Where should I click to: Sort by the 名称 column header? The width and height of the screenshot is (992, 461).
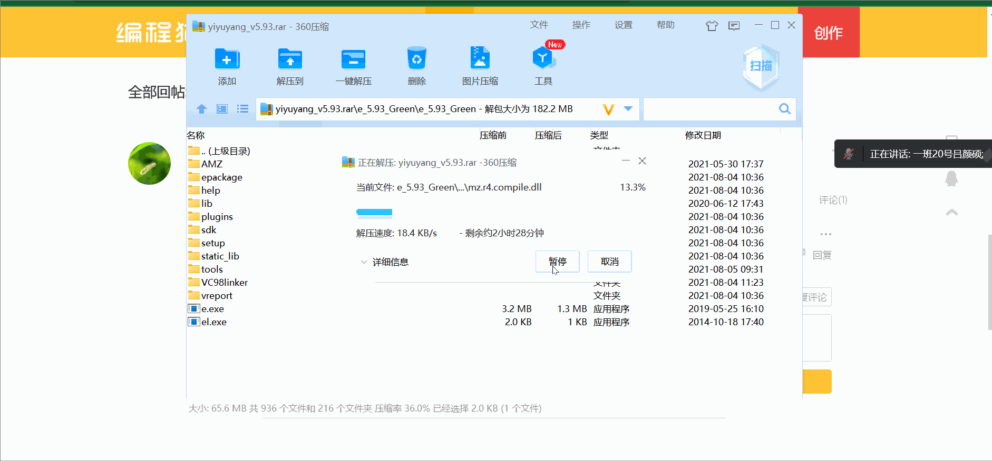click(x=196, y=135)
